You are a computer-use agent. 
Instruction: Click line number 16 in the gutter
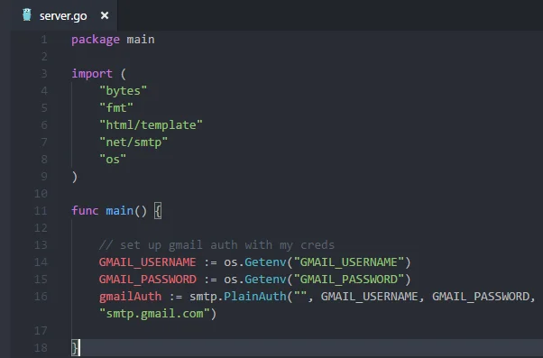tap(41, 297)
